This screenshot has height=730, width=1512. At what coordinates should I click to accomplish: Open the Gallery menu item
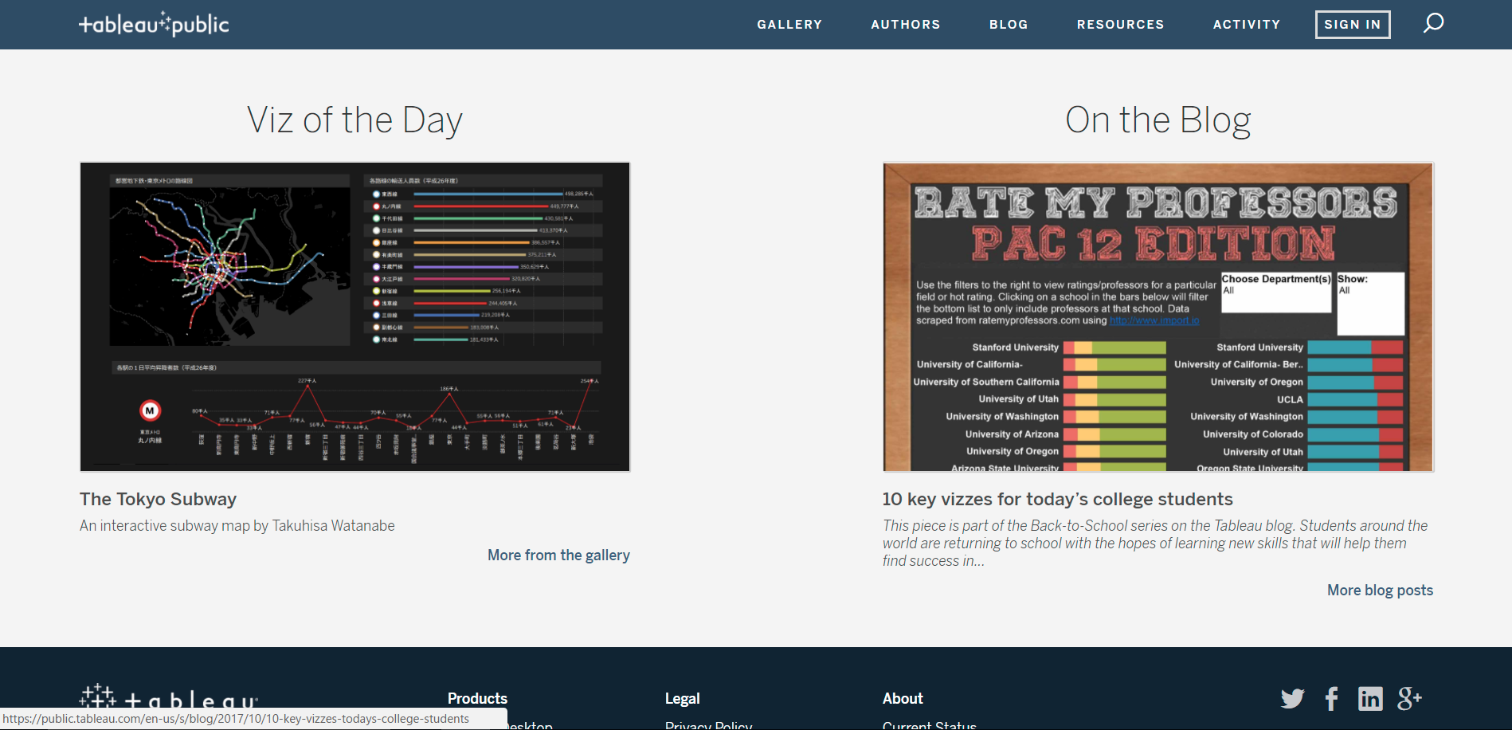[x=789, y=25]
